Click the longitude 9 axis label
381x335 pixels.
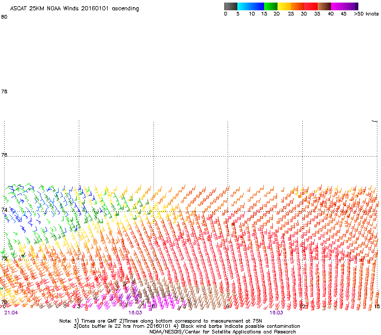pyautogui.click(x=228, y=306)
